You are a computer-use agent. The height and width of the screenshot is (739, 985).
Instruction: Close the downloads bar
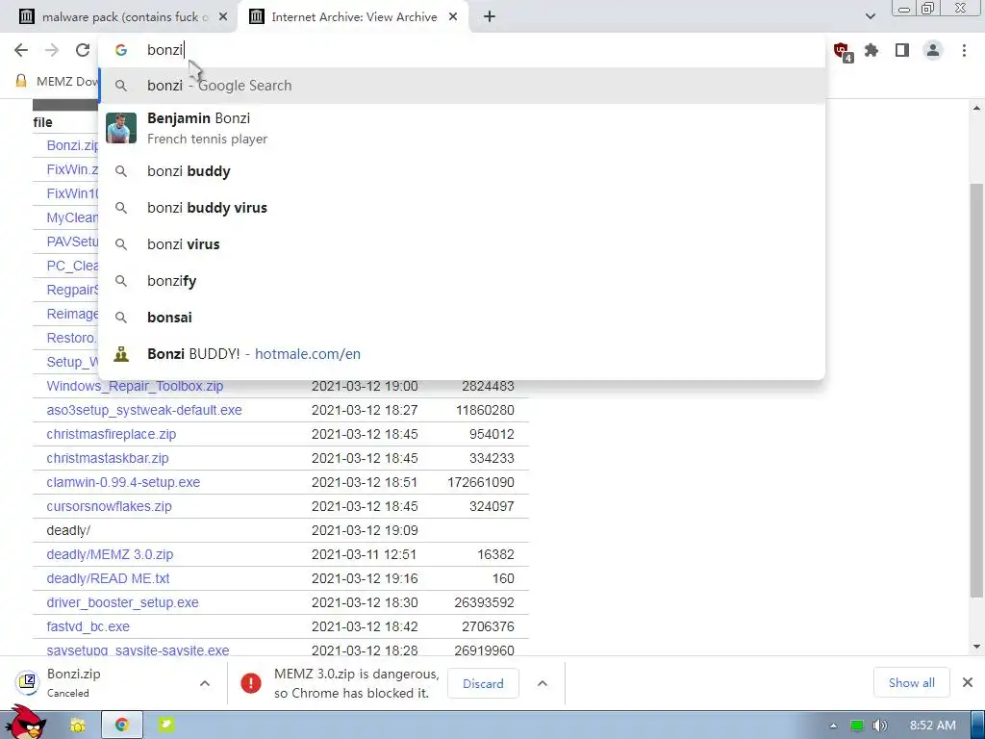point(968,682)
